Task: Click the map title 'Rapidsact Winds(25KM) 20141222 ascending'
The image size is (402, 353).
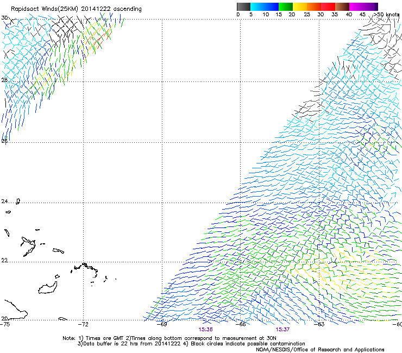Action: click(x=76, y=9)
